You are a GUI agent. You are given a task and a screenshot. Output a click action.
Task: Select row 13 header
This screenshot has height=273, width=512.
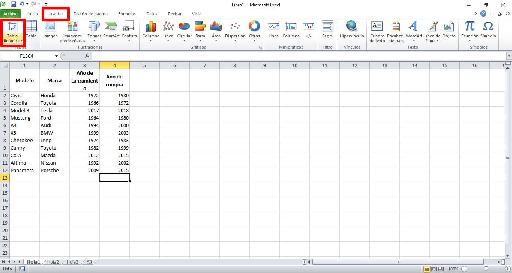tap(5, 178)
